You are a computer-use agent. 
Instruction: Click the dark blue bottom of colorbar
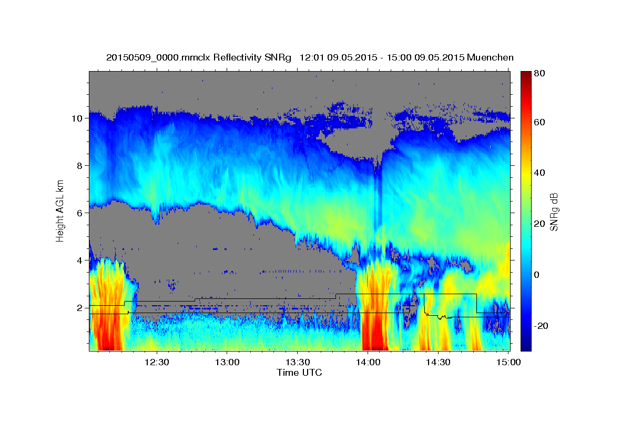pyautogui.click(x=526, y=345)
